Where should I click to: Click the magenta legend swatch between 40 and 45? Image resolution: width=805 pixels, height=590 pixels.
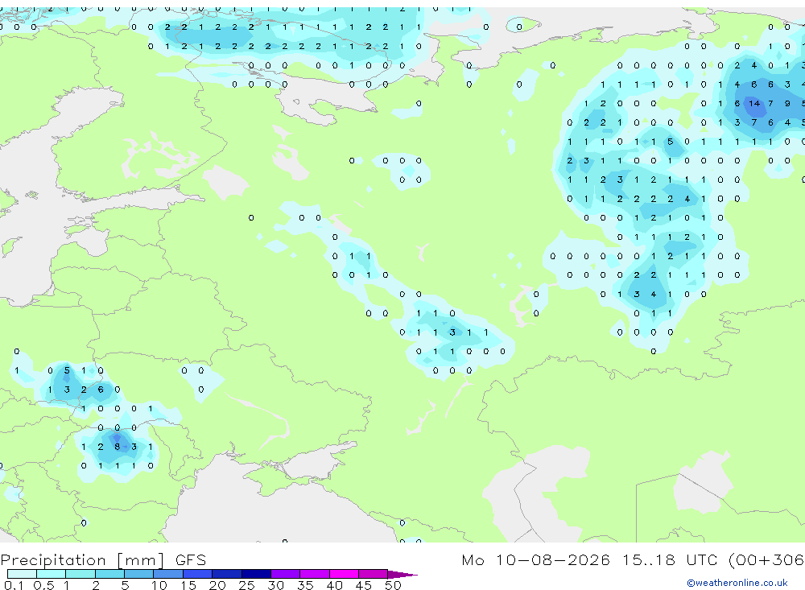coord(344,574)
